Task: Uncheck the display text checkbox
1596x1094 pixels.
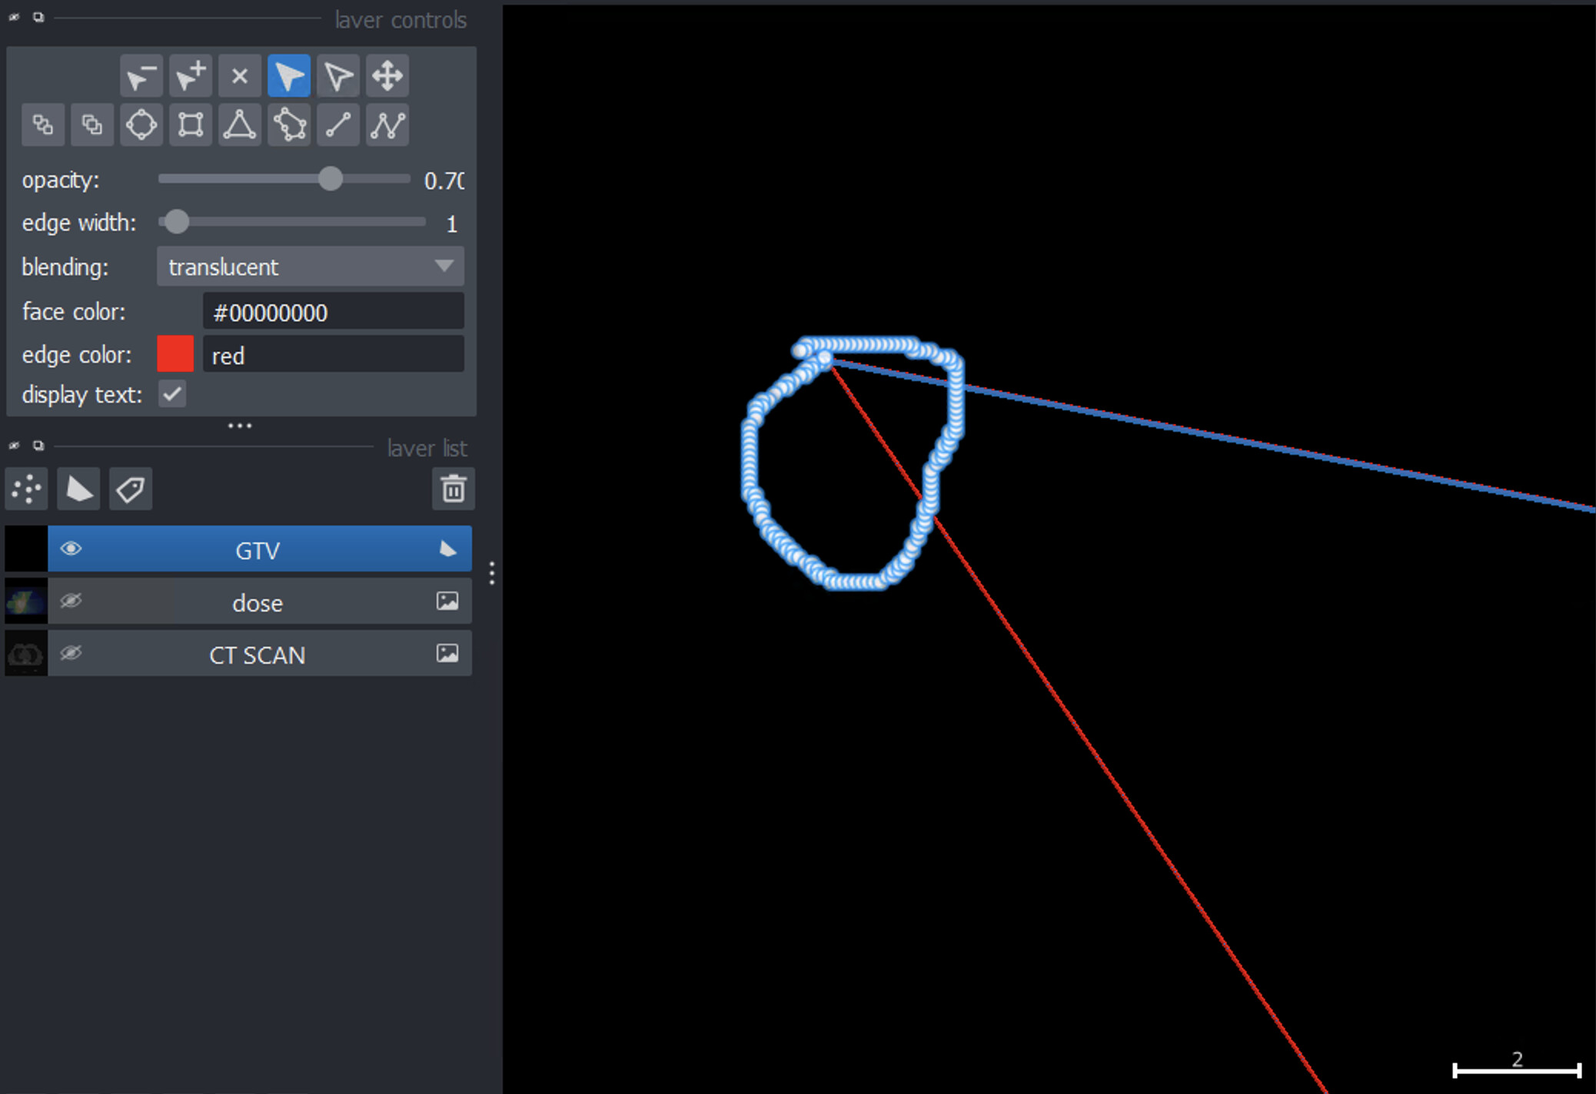Action: 172,394
